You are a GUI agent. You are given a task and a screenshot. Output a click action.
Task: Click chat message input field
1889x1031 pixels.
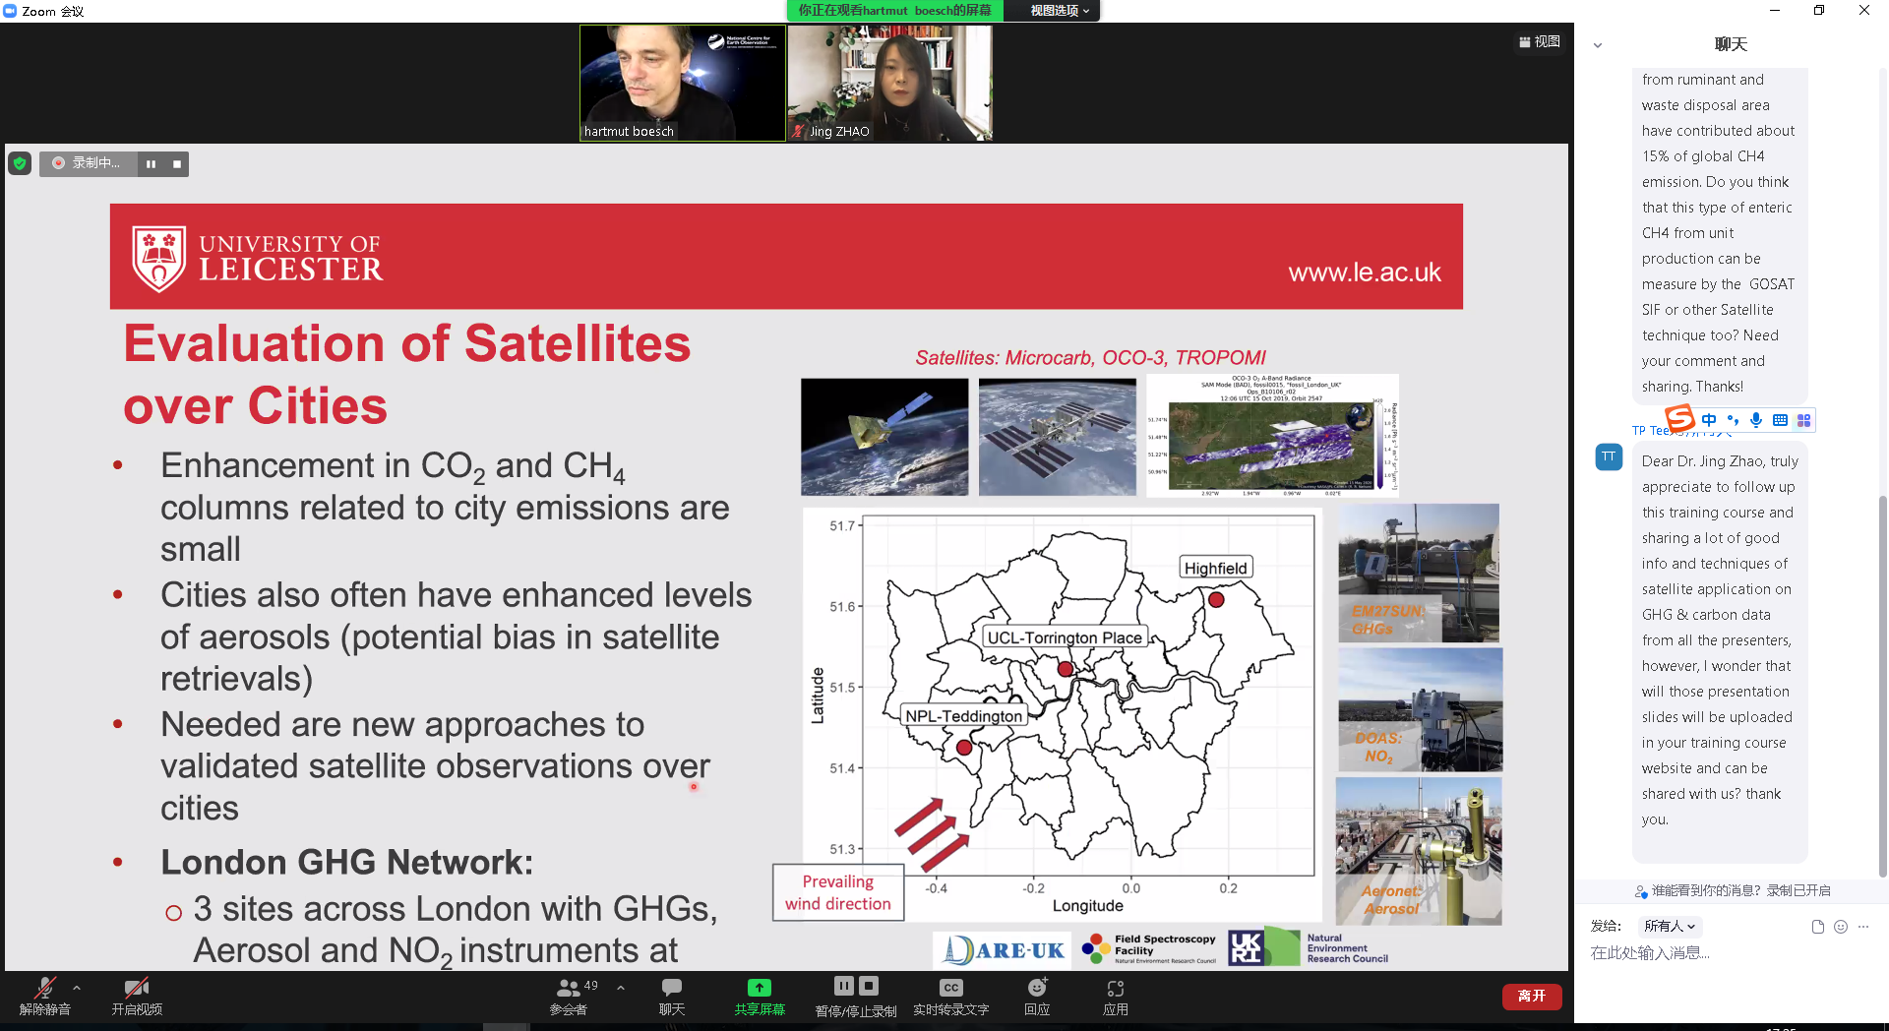pos(1730,953)
